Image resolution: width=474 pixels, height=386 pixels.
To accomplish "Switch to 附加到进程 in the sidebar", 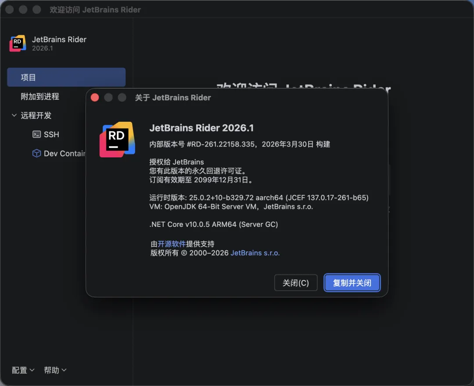I will pos(40,97).
